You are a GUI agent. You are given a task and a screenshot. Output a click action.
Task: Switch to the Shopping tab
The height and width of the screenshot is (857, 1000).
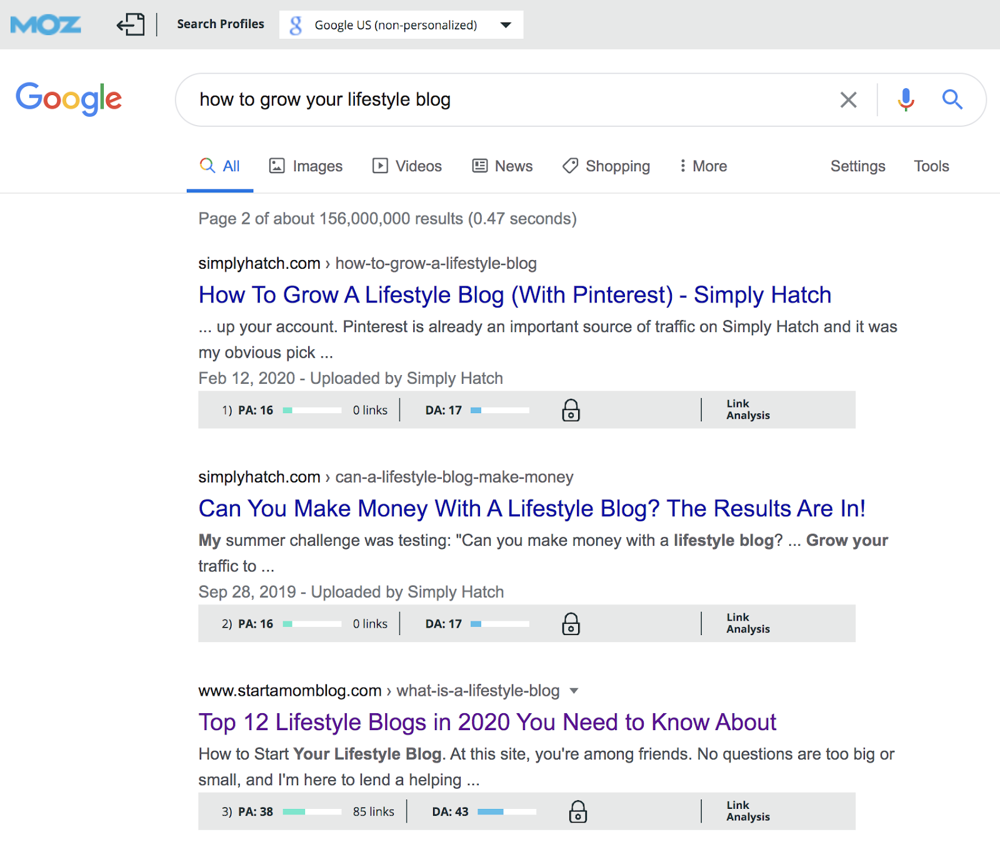(x=606, y=166)
